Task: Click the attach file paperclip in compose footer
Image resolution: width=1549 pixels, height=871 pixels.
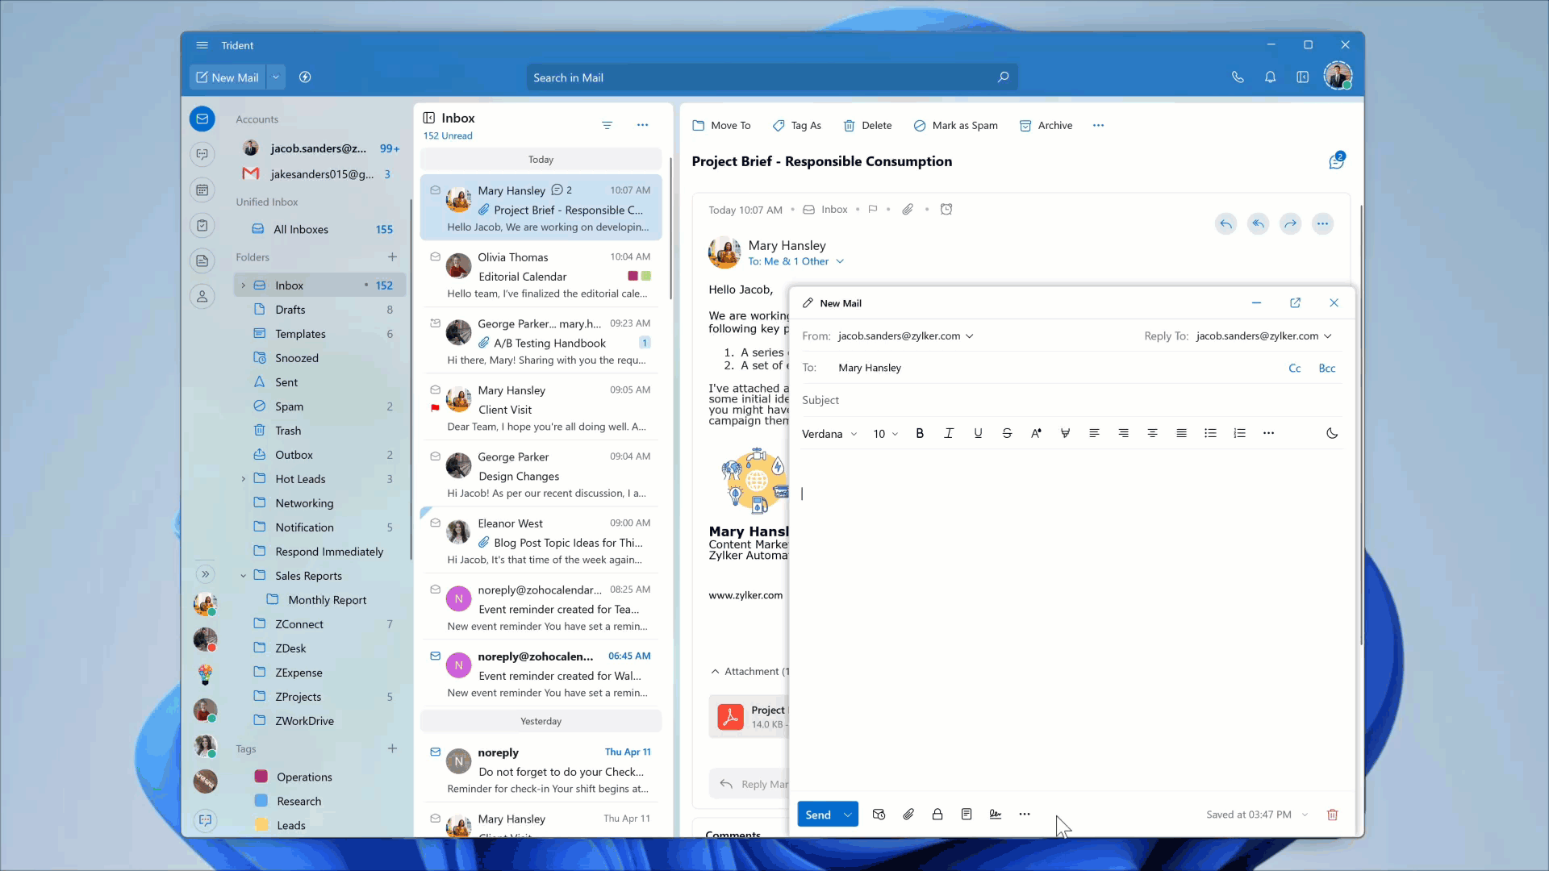Action: [x=908, y=815]
